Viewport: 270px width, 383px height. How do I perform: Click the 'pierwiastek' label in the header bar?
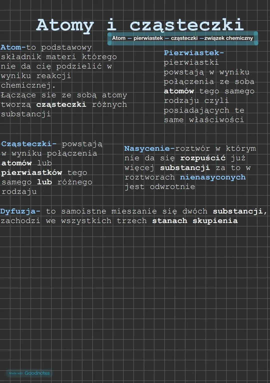[148, 38]
